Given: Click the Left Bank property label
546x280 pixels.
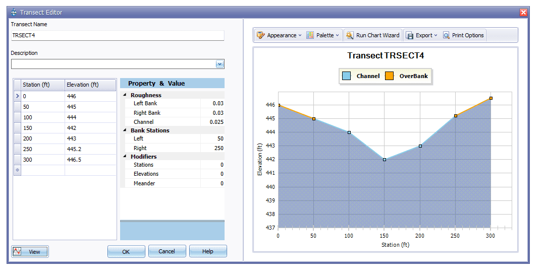Looking at the screenshot, I should [x=145, y=103].
